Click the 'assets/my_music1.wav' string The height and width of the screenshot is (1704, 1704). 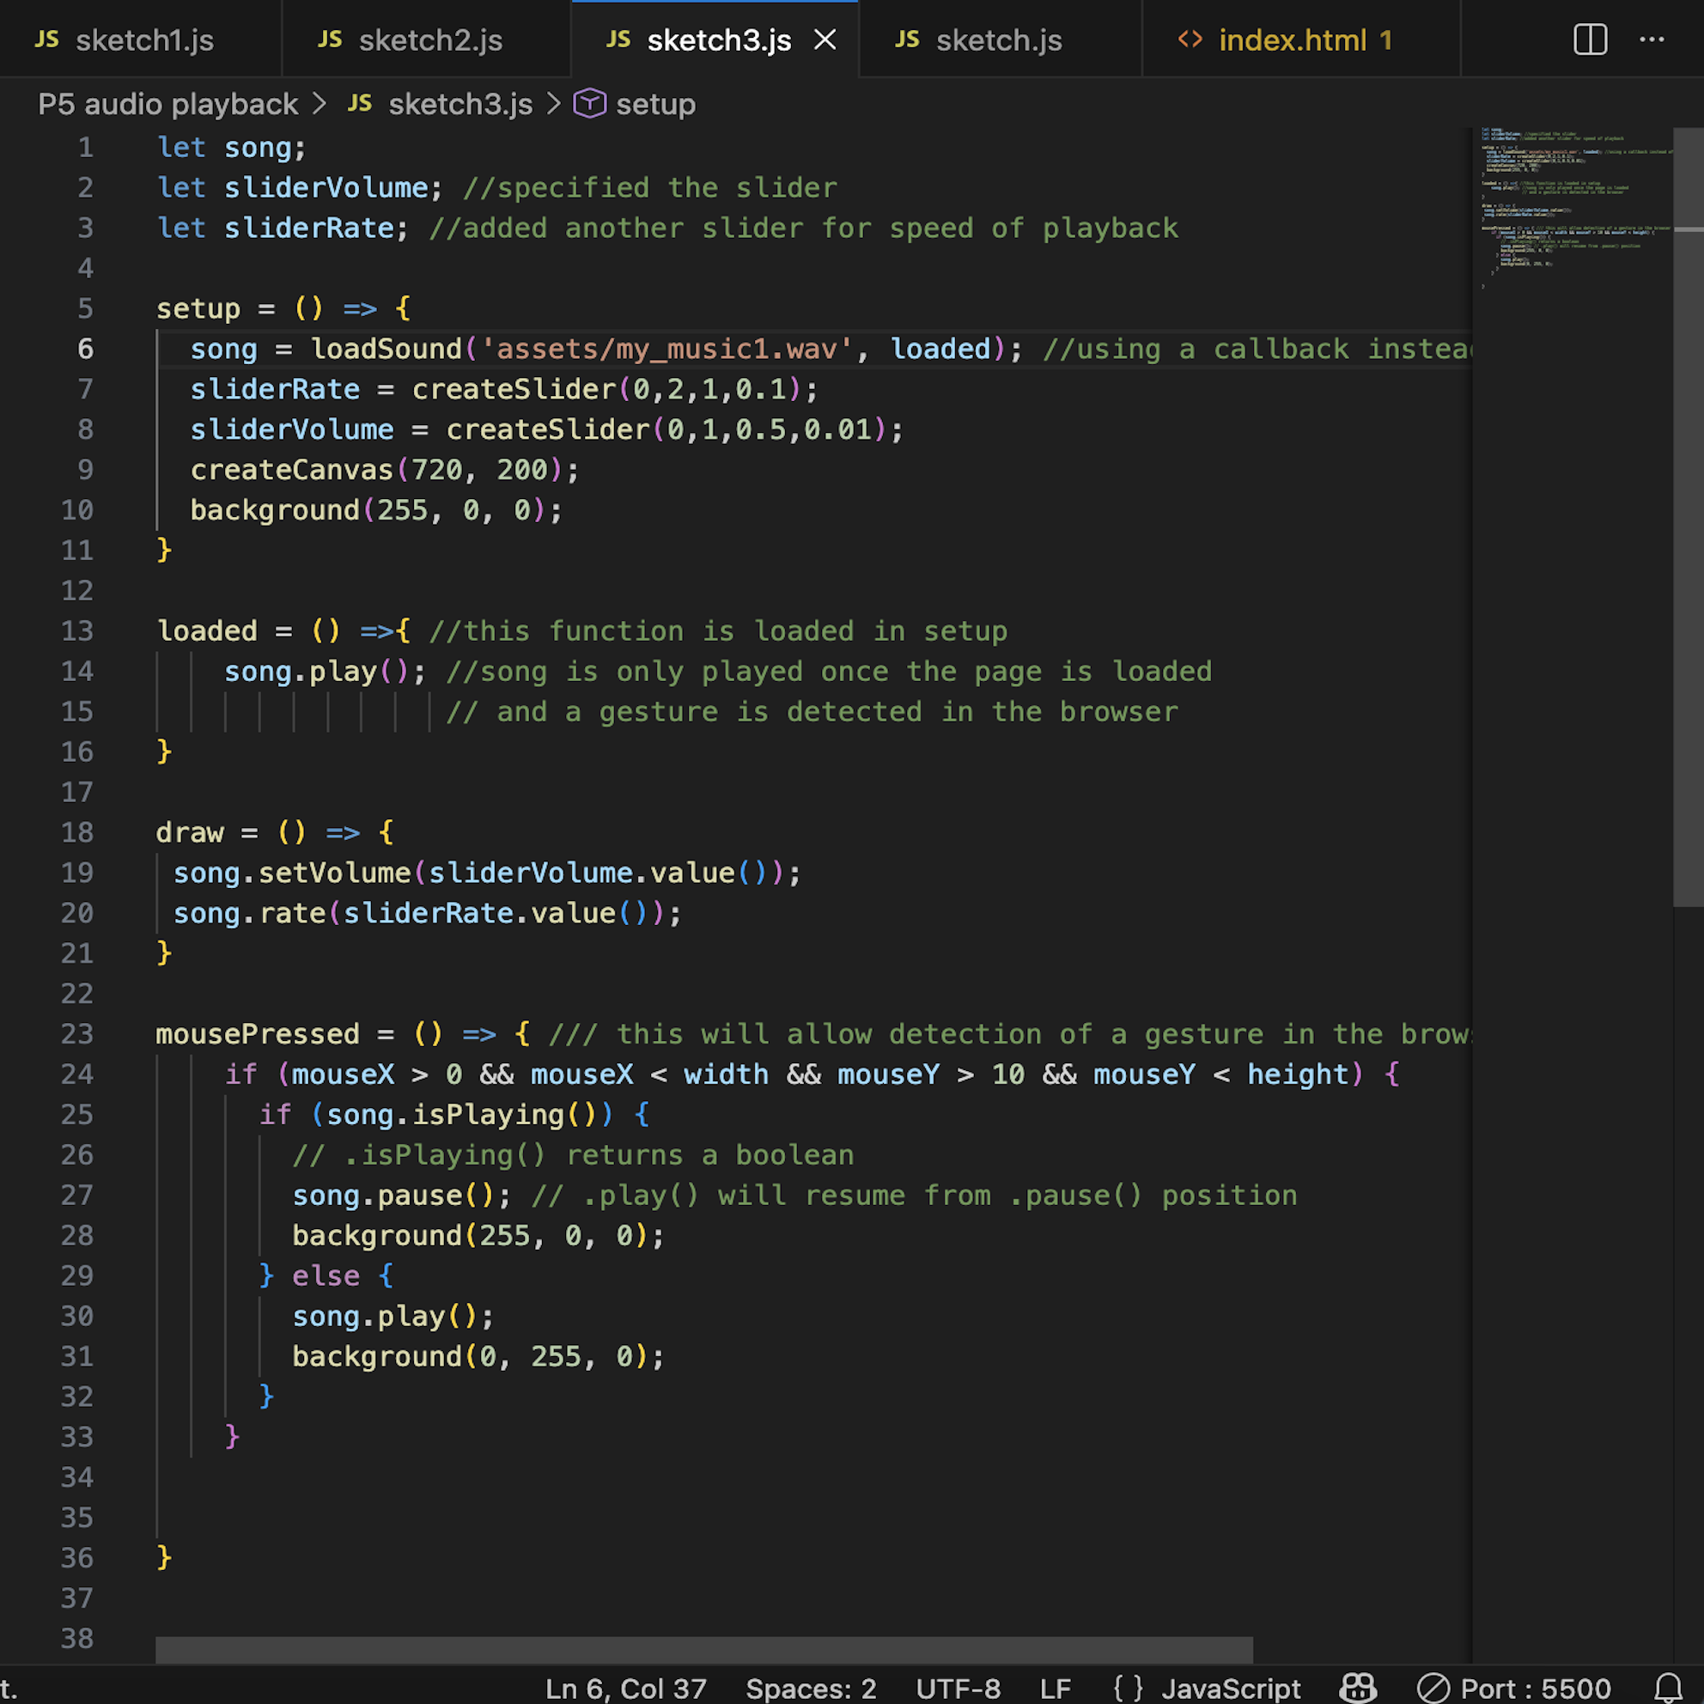tap(666, 350)
